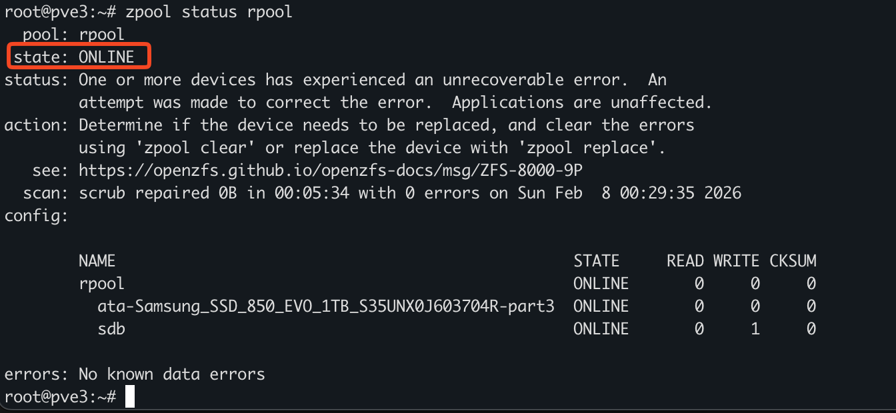Click the 'No known data errors' message
The width and height of the screenshot is (896, 413).
tap(171, 374)
